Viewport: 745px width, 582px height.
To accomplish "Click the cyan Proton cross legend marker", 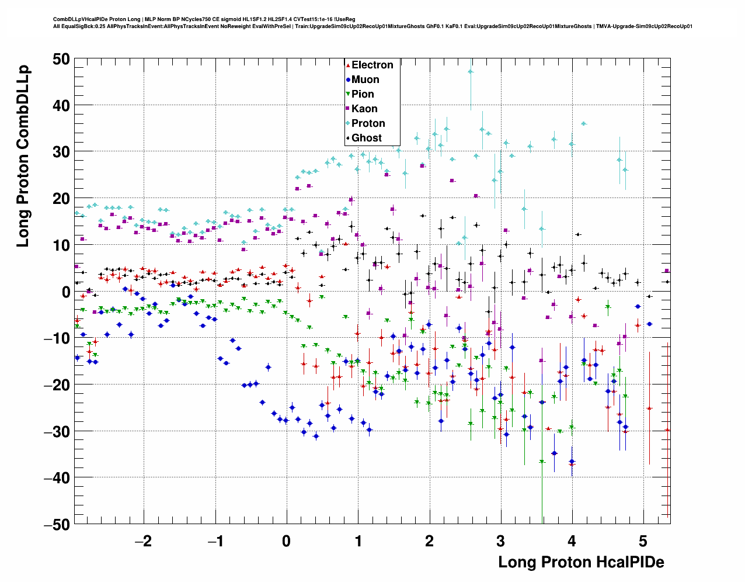I will coord(348,123).
